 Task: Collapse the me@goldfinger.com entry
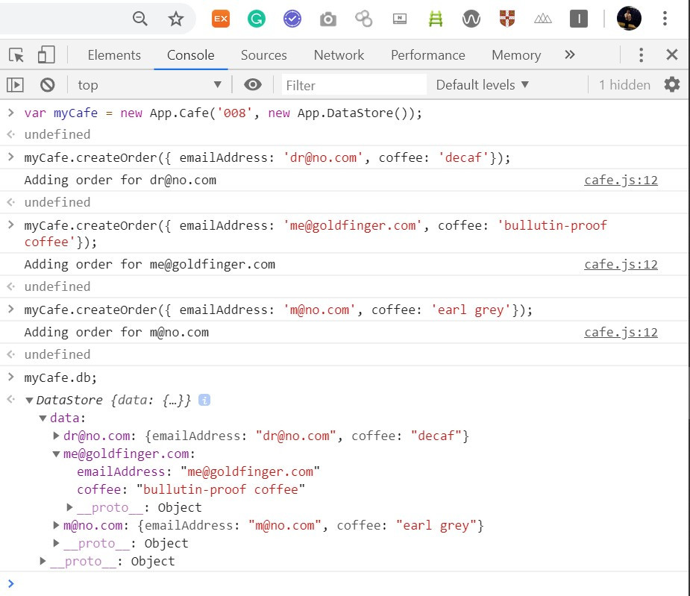pos(56,454)
